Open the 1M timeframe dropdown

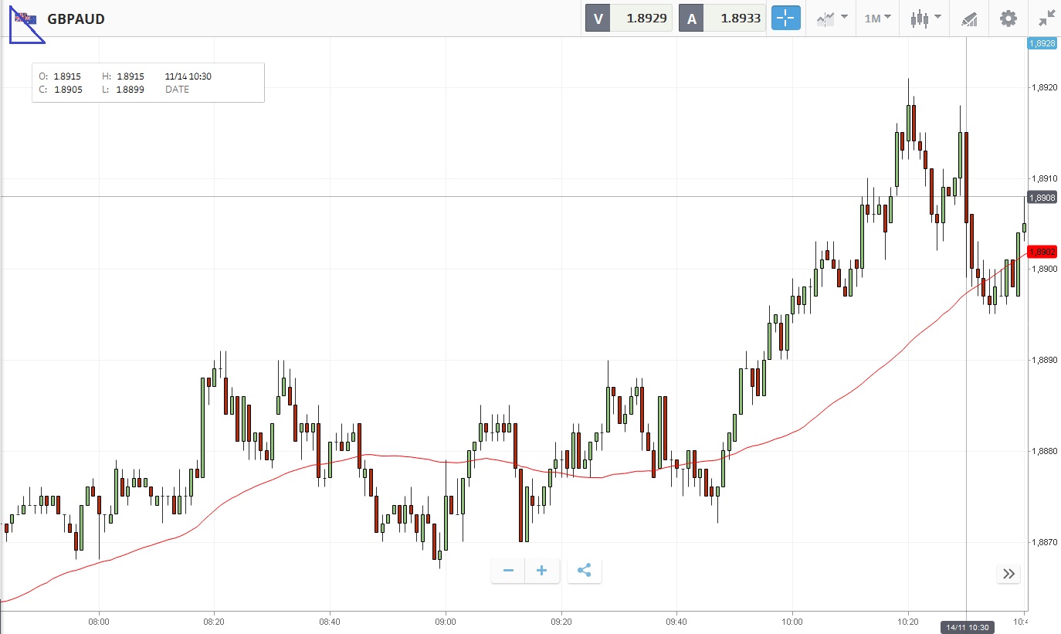pos(877,19)
